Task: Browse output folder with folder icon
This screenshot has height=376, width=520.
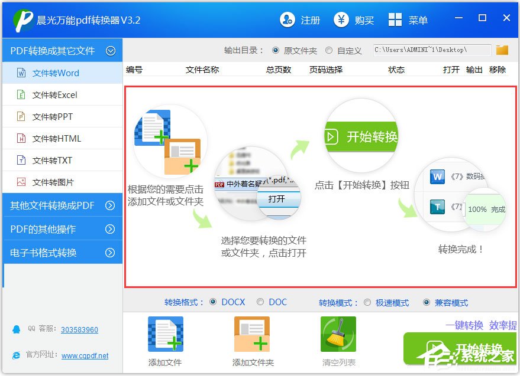Action: pyautogui.click(x=502, y=50)
